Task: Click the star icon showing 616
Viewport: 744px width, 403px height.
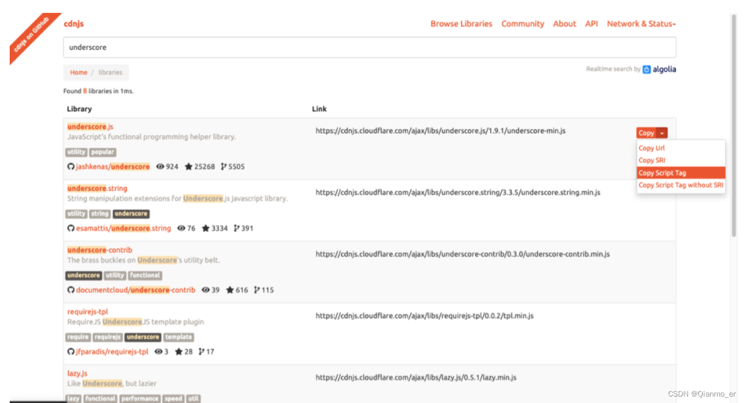Action: click(230, 290)
